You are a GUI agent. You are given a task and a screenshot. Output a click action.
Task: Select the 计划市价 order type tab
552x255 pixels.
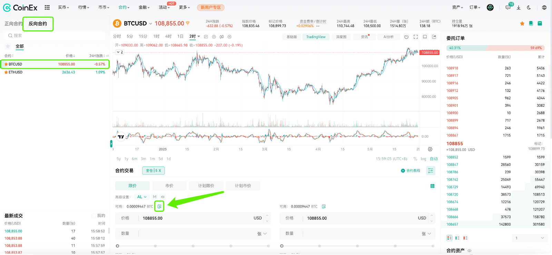click(x=243, y=186)
